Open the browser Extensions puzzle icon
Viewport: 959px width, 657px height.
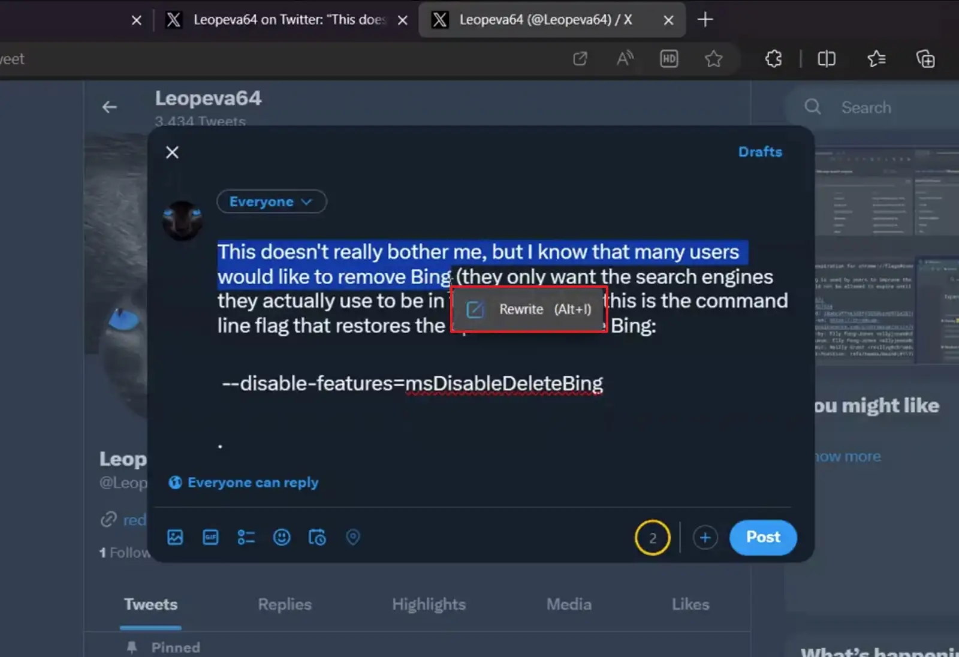coord(774,59)
